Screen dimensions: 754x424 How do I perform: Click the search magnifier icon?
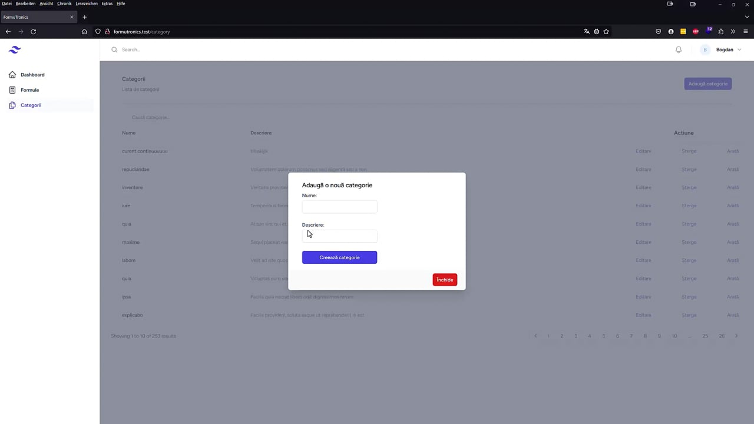pyautogui.click(x=114, y=49)
